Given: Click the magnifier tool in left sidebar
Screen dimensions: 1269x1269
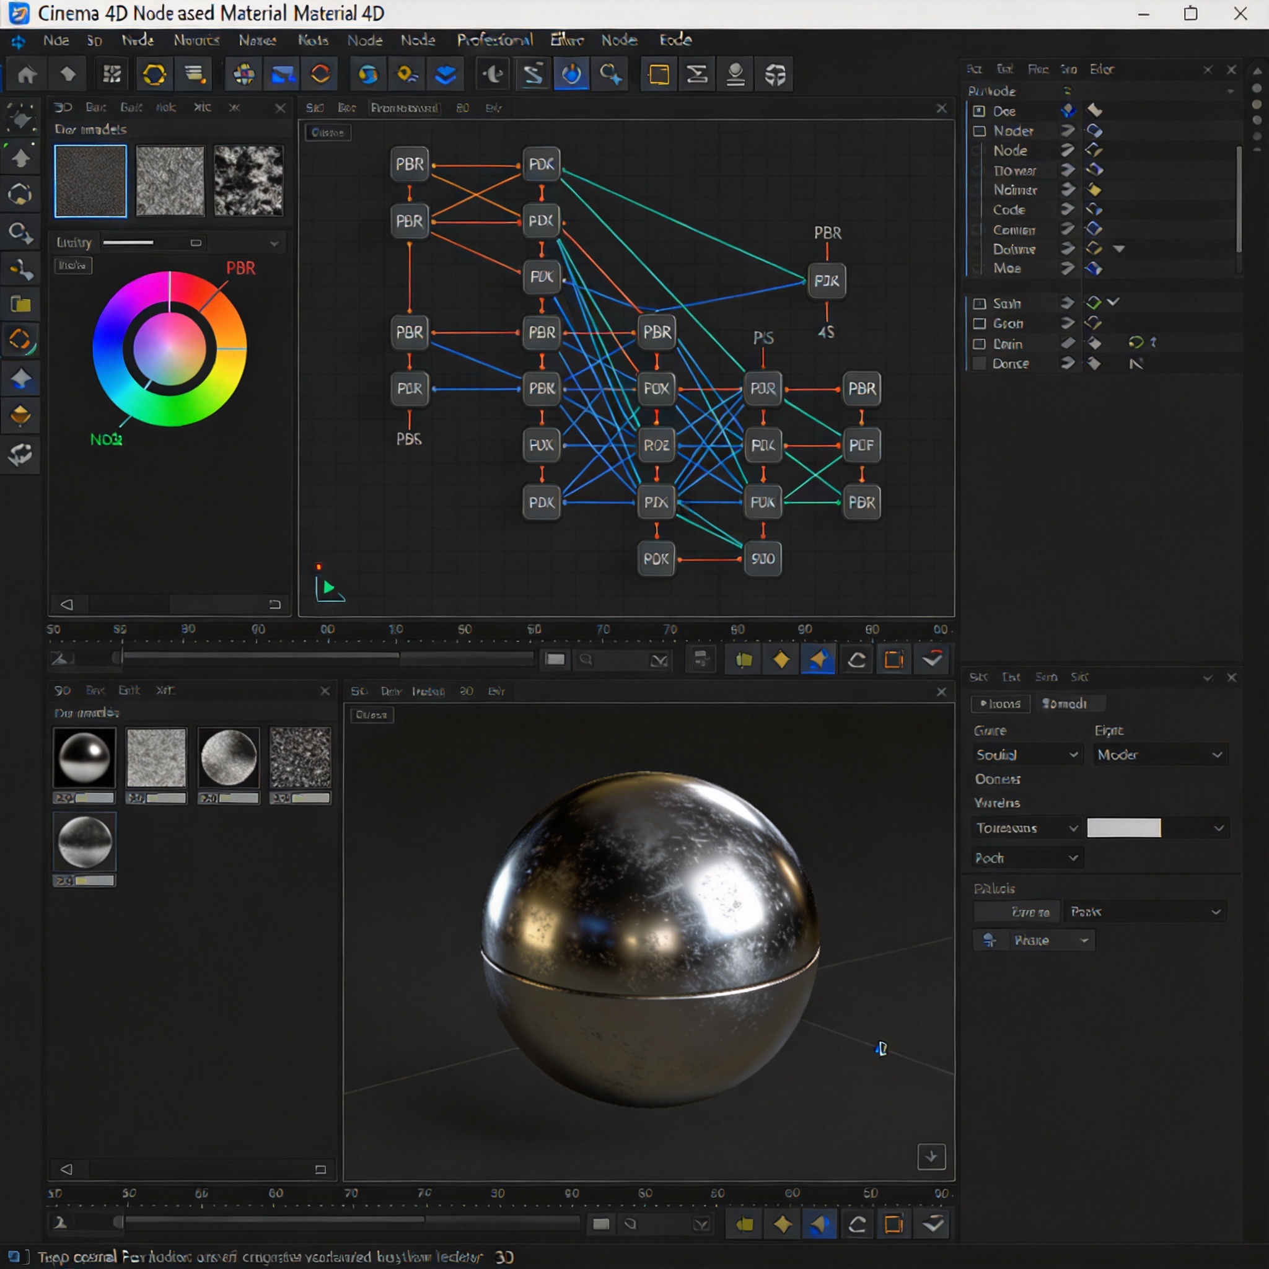Looking at the screenshot, I should tap(20, 232).
